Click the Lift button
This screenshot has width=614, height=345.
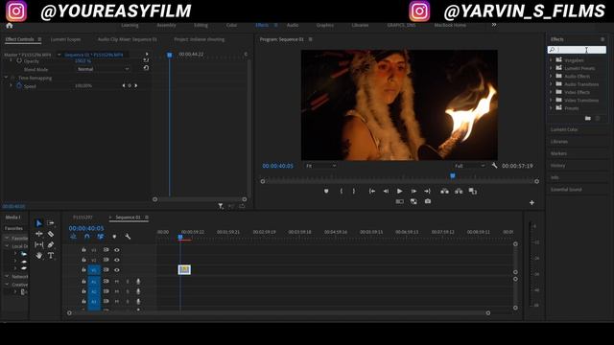444,192
